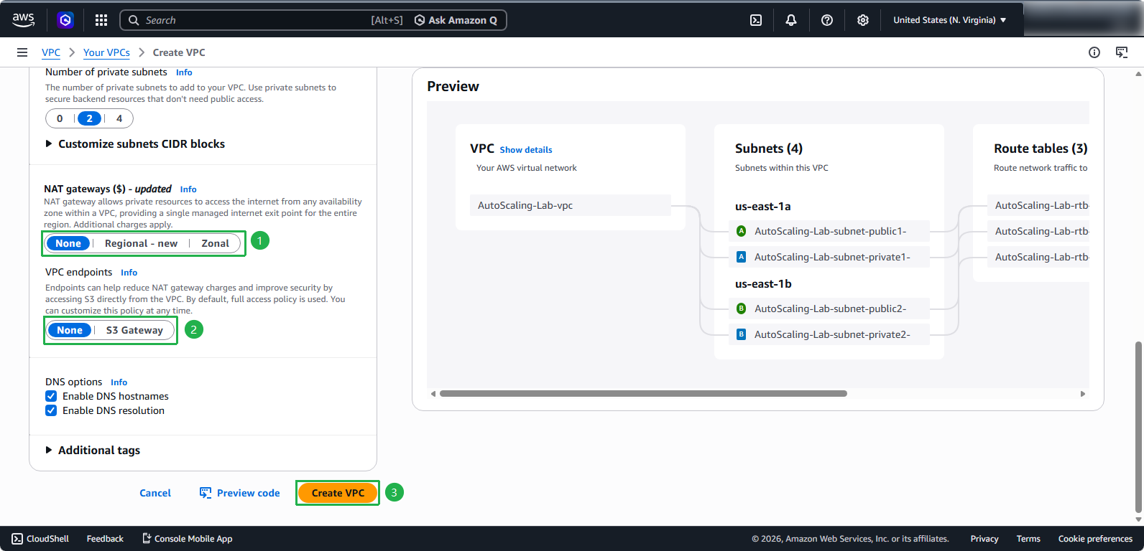Open the services grid menu icon

101,20
